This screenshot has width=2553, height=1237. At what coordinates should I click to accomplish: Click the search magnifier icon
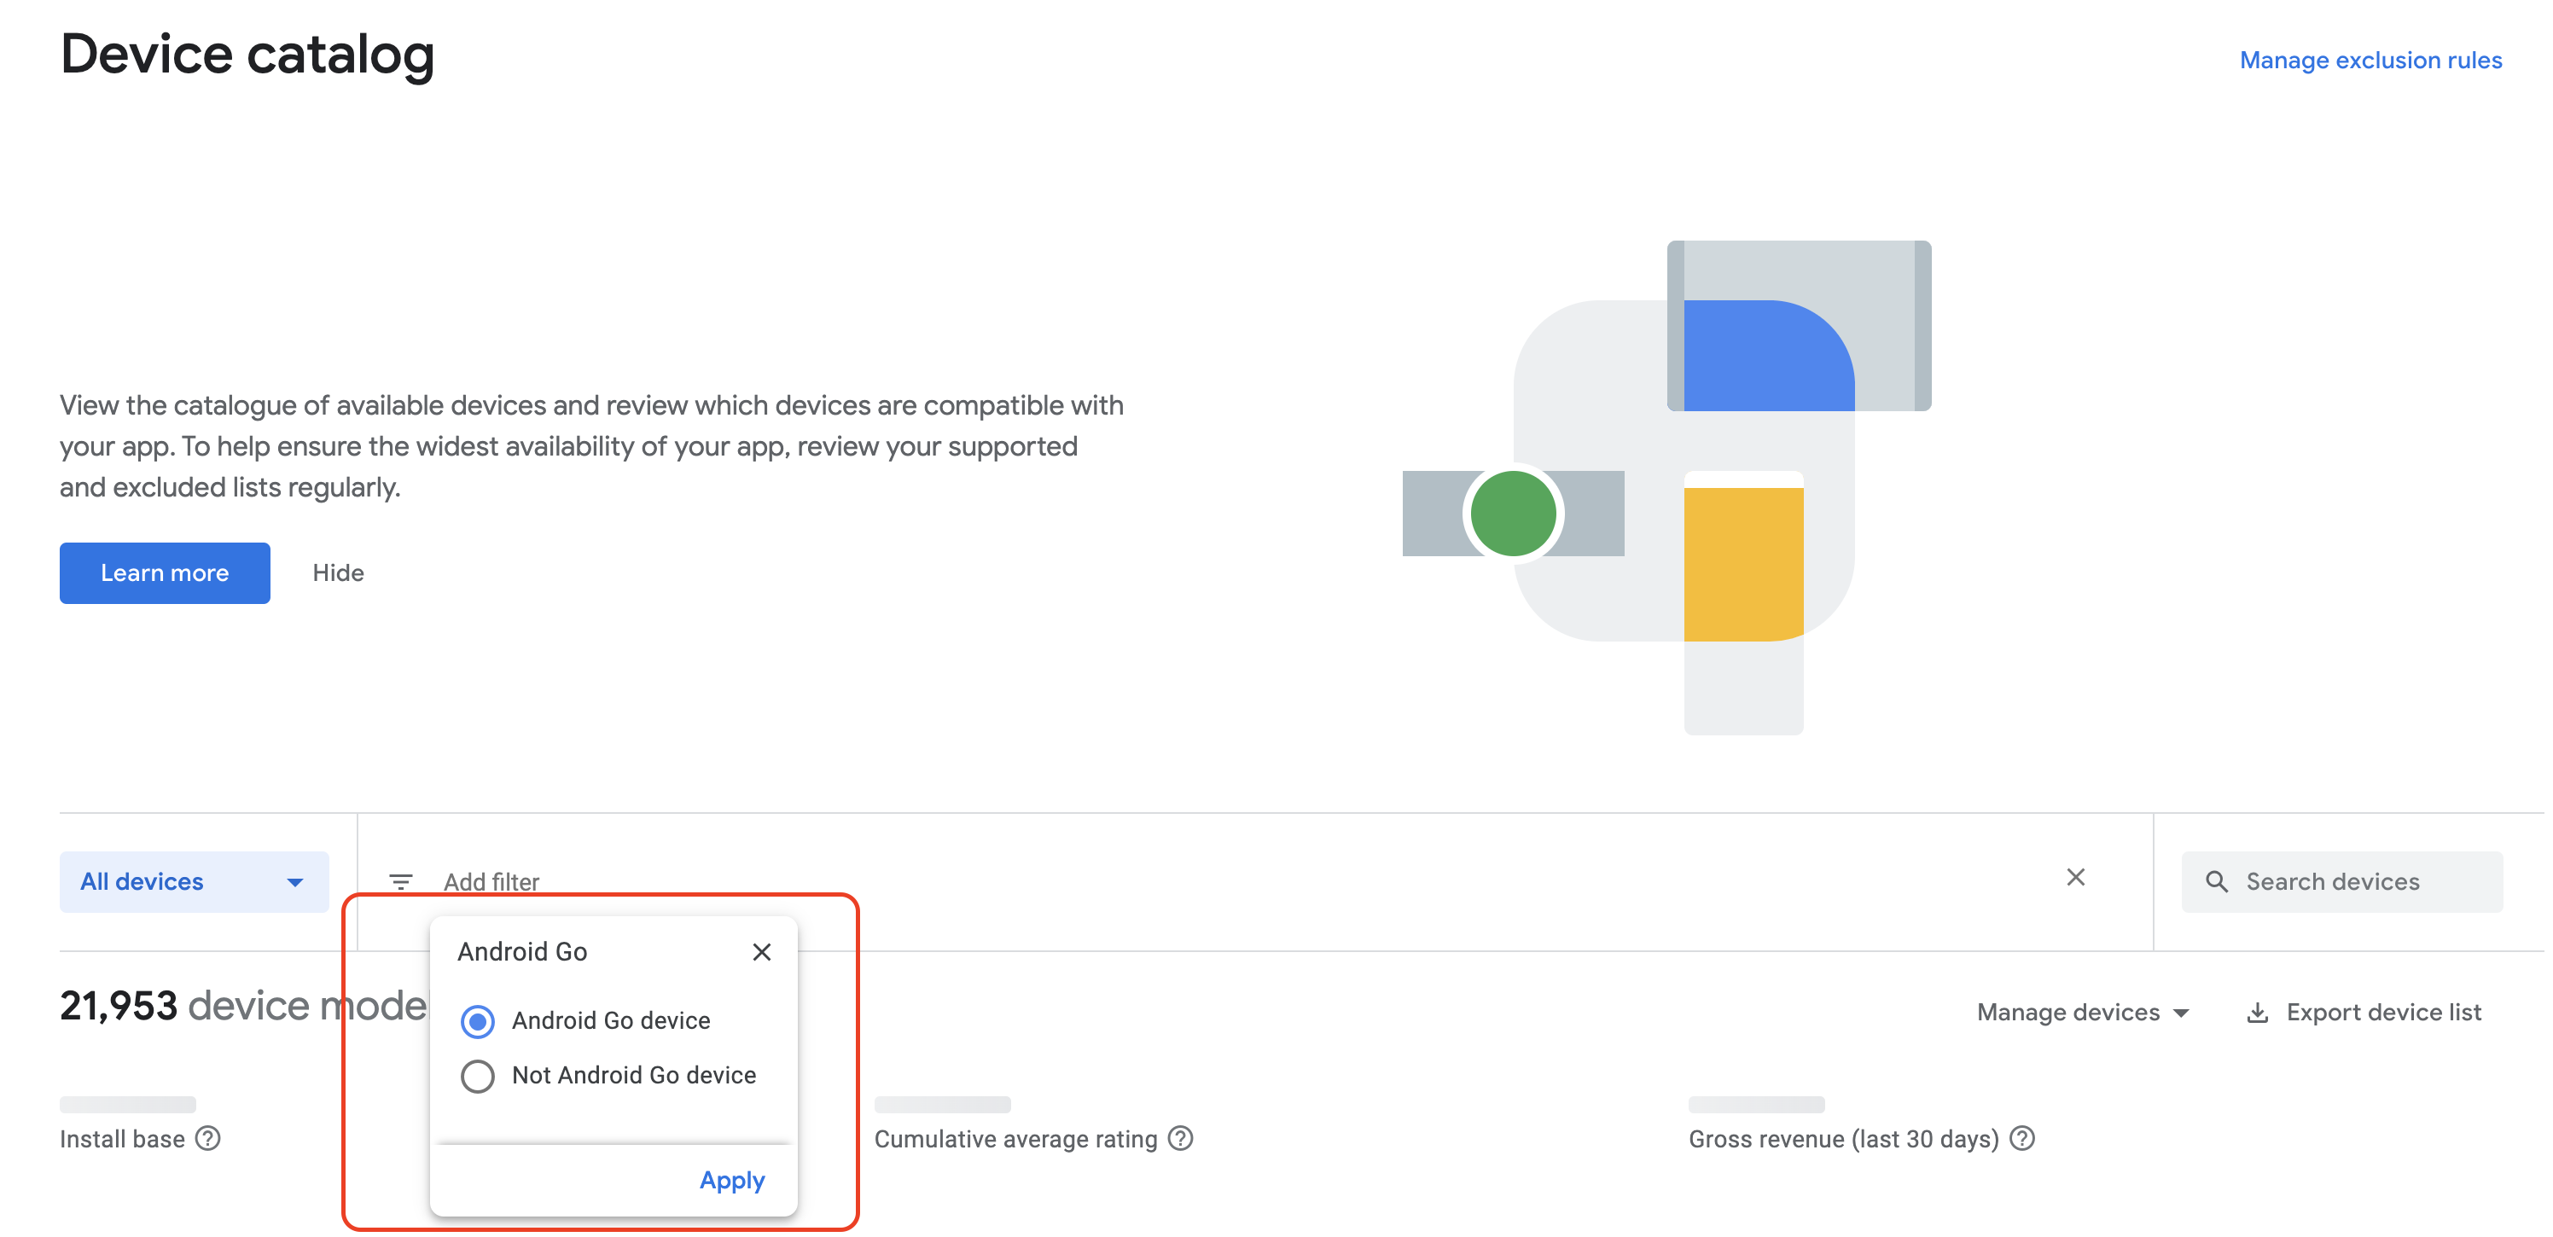[2216, 881]
